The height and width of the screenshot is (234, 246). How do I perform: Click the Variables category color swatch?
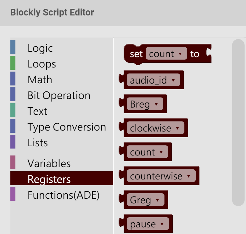13,162
